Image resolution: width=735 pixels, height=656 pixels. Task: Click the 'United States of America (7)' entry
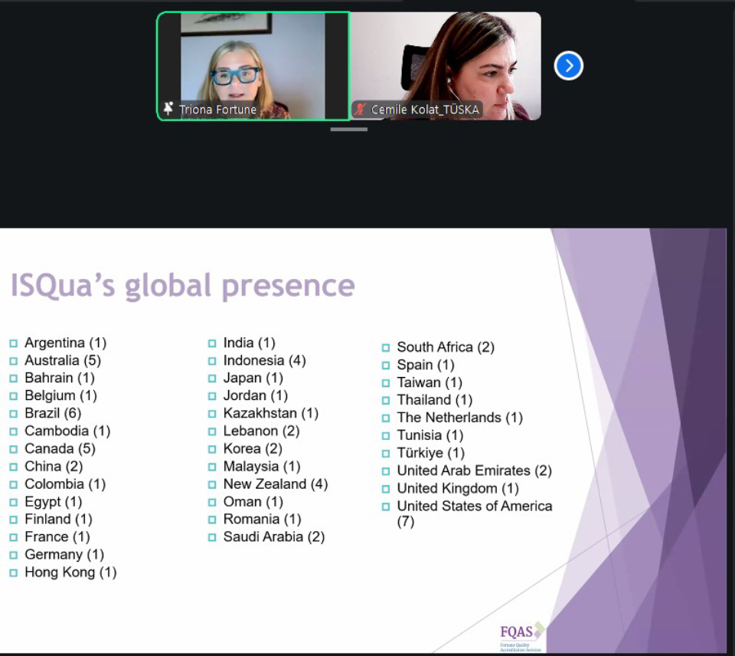(475, 513)
